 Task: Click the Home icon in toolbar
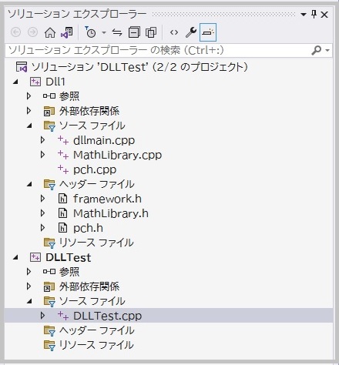click(50, 32)
